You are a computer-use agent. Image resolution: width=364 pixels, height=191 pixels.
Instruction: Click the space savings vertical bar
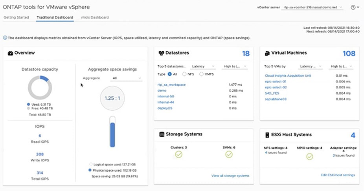coord(112,132)
